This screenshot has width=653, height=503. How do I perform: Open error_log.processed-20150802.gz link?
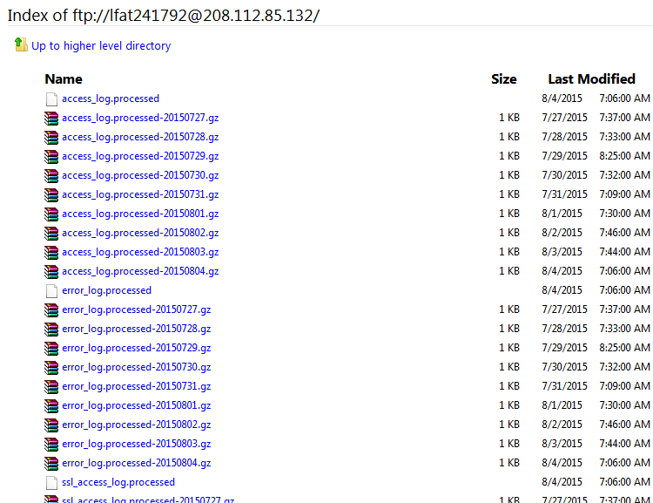click(137, 425)
